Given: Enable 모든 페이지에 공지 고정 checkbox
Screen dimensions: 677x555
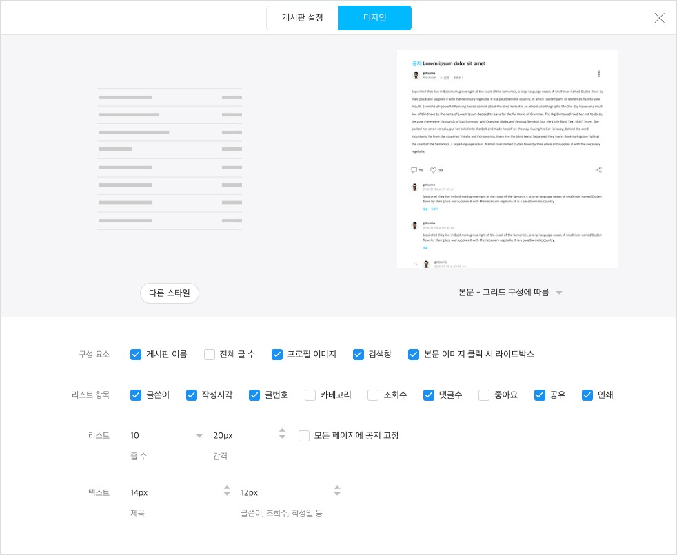Looking at the screenshot, I should click(304, 436).
